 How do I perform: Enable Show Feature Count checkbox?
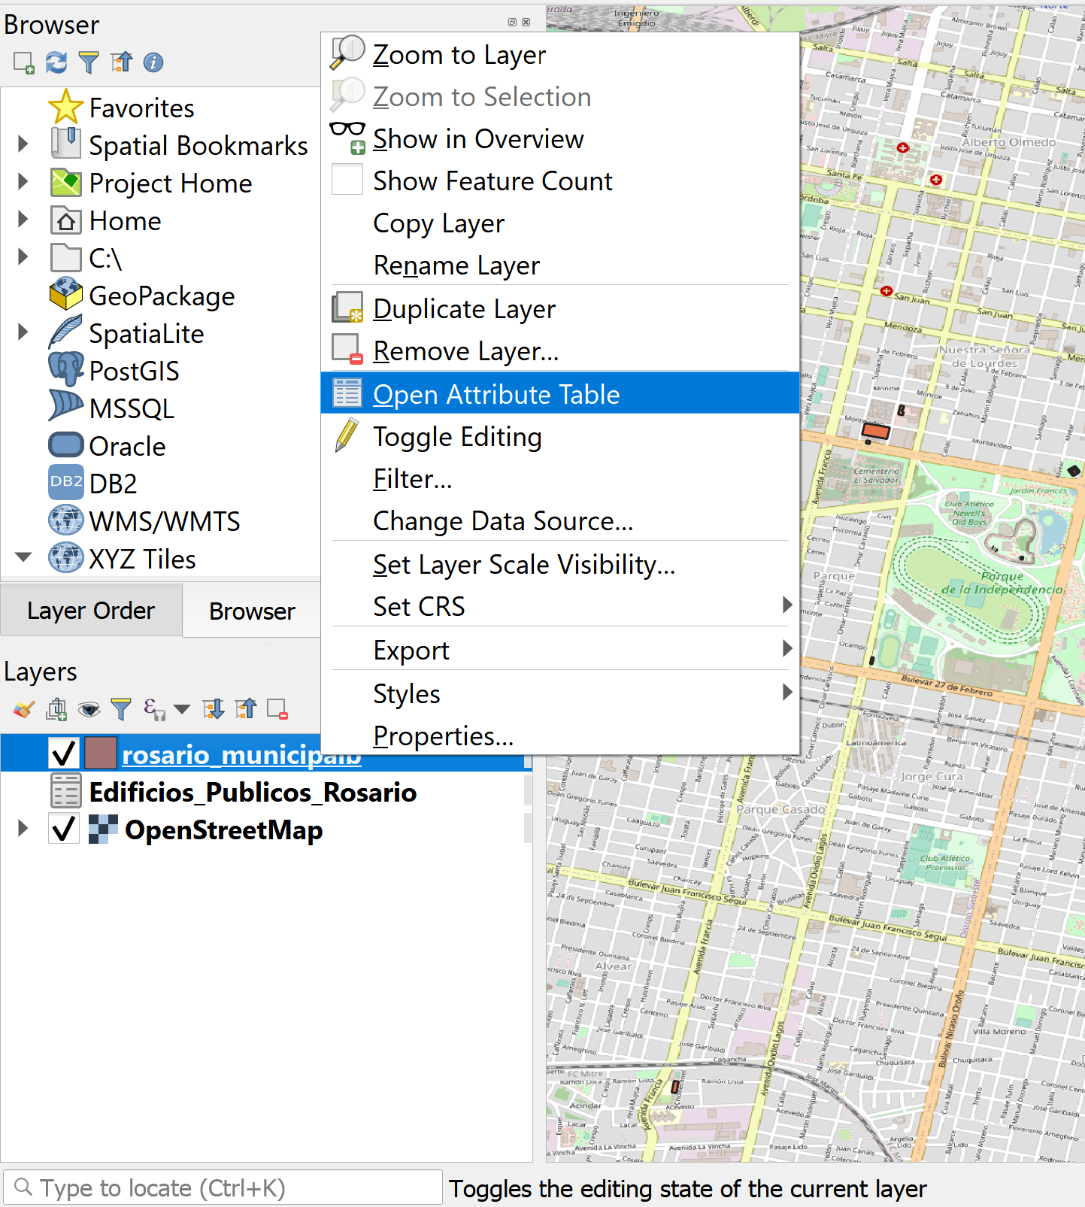pos(347,180)
